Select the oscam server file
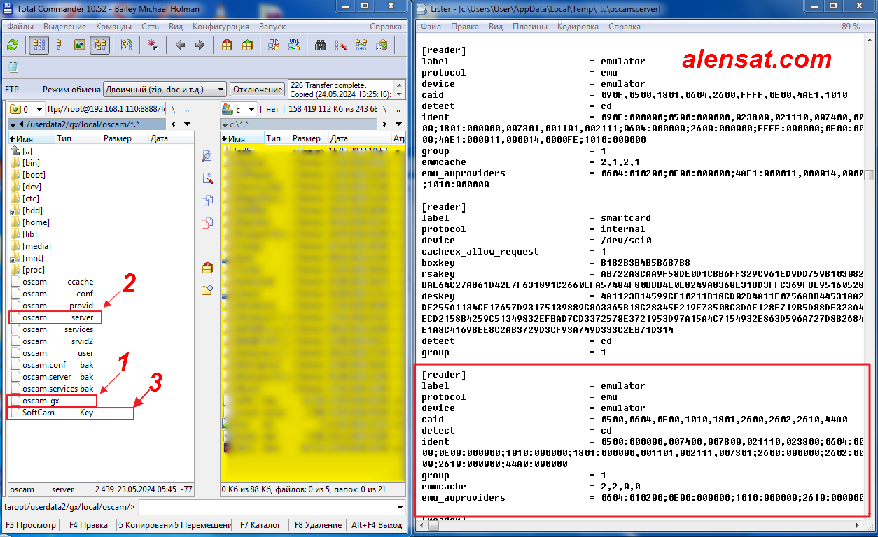The image size is (878, 537). coord(56,317)
